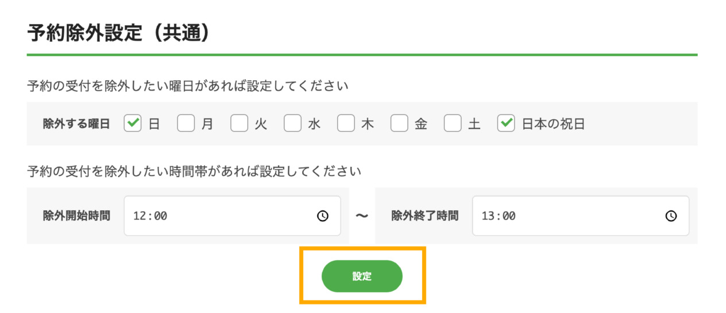
Task: Click the green 設定 button
Action: click(x=362, y=276)
